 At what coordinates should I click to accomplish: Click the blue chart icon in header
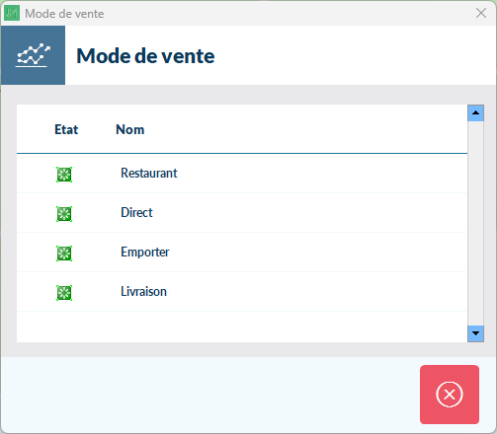[33, 55]
